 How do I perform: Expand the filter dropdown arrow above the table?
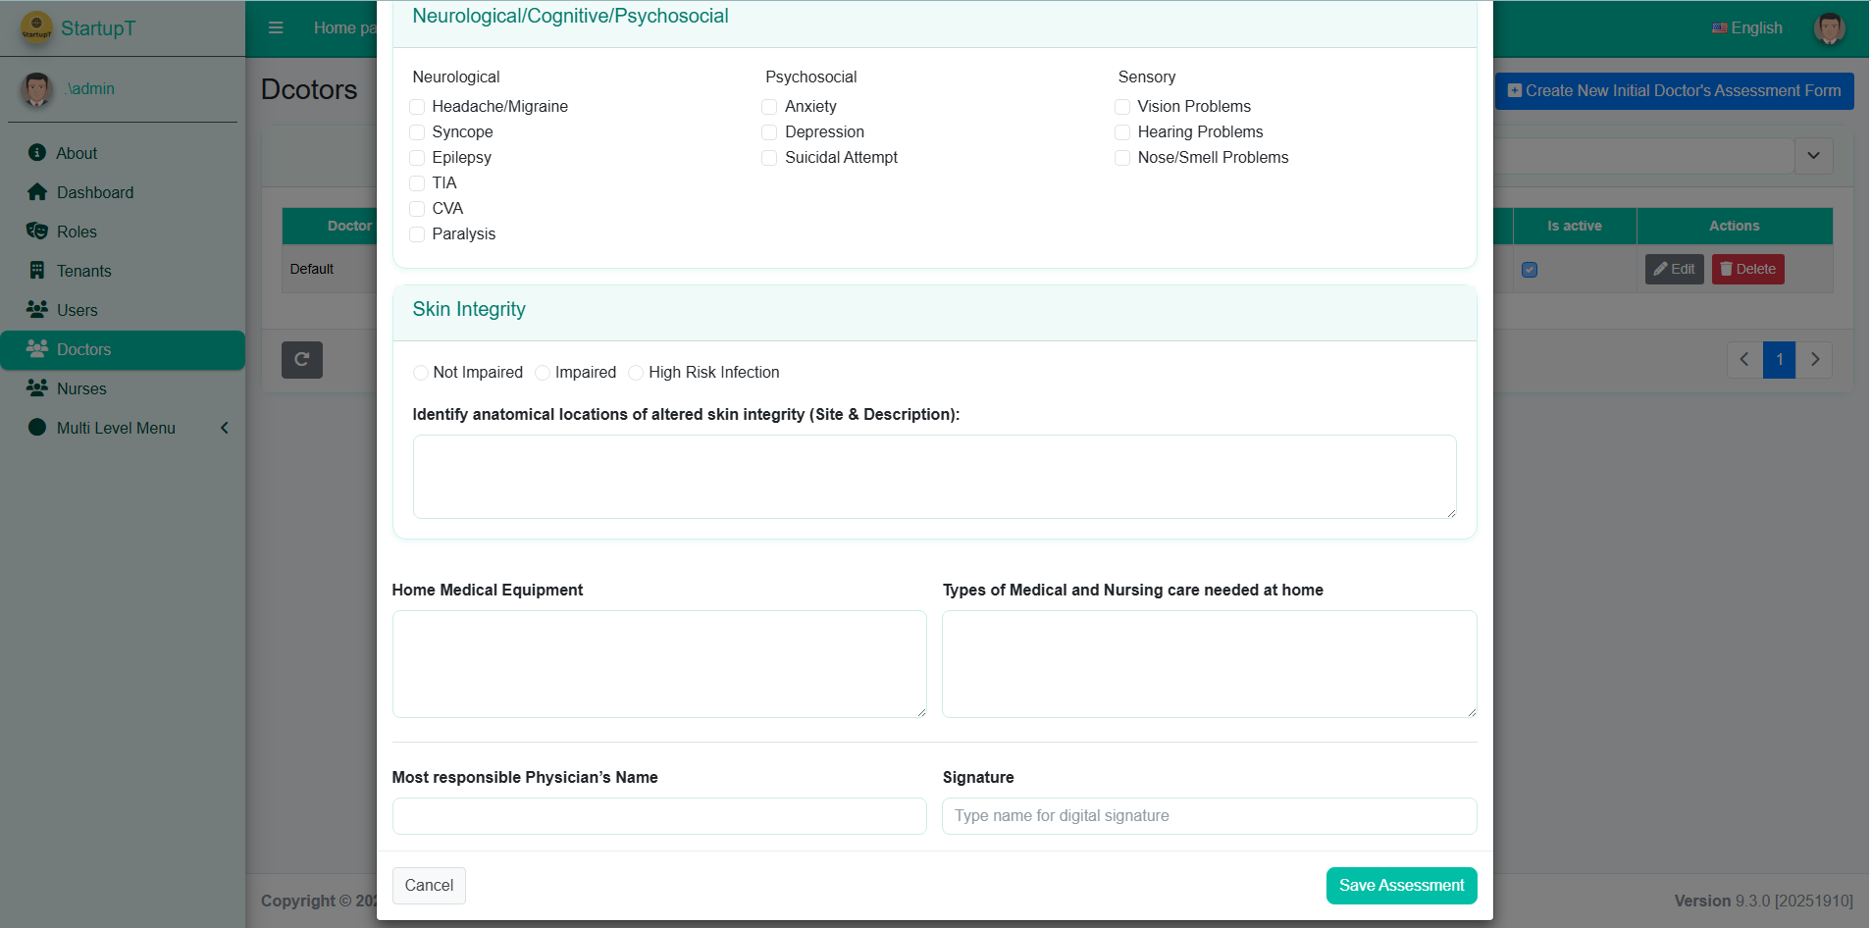1813,156
